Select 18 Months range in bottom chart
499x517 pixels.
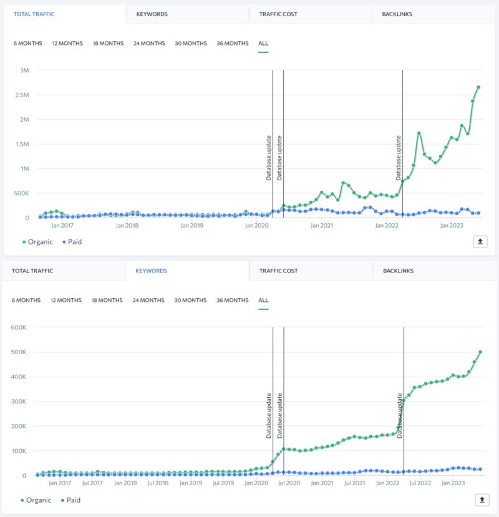tap(107, 301)
